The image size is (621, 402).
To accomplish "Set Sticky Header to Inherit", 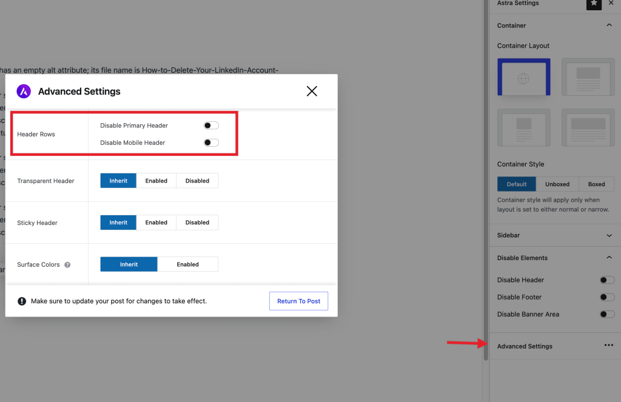I will [118, 223].
